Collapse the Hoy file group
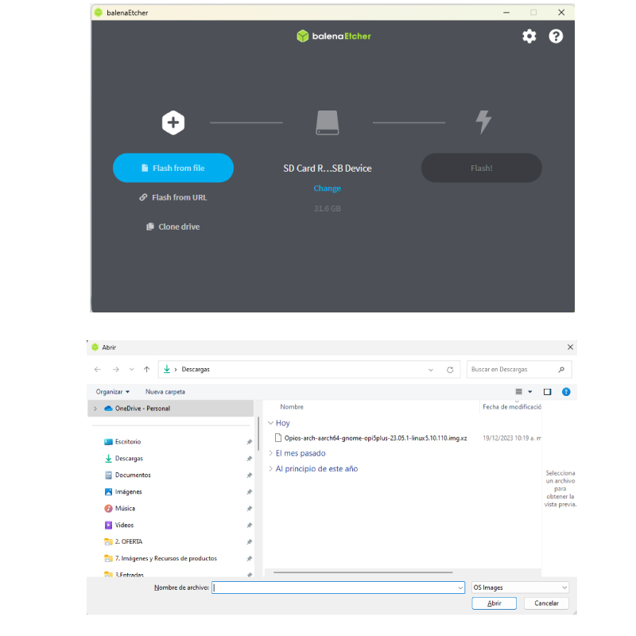This screenshot has width=636, height=636. (x=271, y=424)
